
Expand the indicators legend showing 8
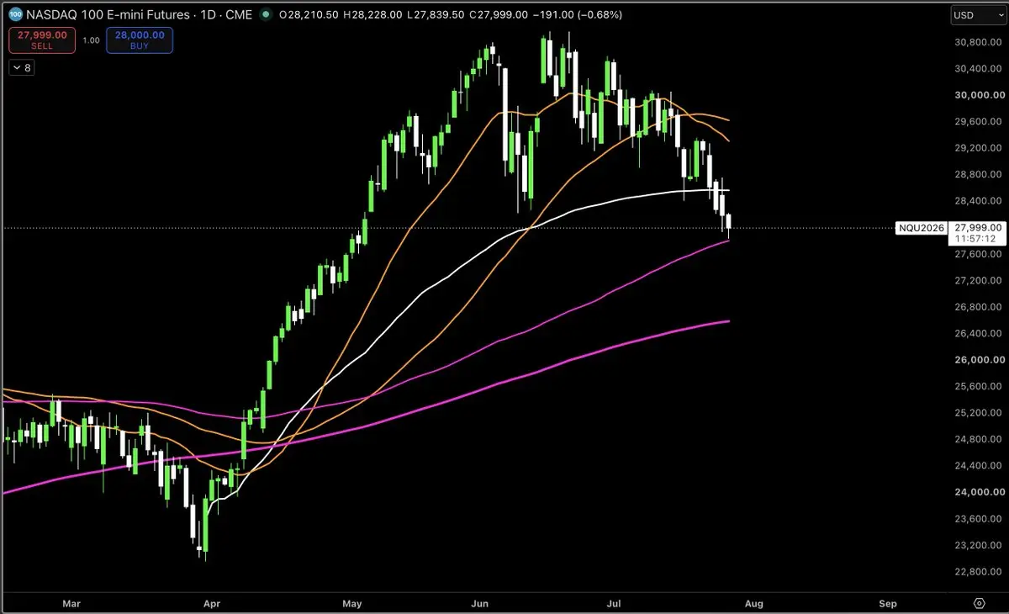22,68
